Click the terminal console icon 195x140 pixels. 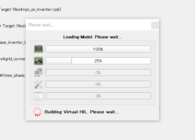tap(39, 61)
